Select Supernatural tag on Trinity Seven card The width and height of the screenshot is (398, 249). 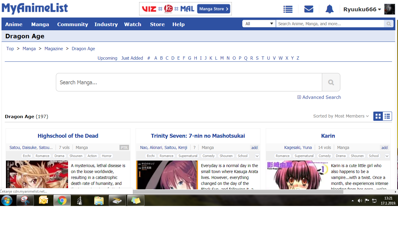[188, 156]
